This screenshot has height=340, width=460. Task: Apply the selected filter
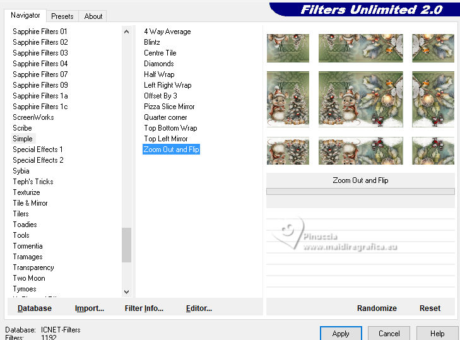click(341, 334)
